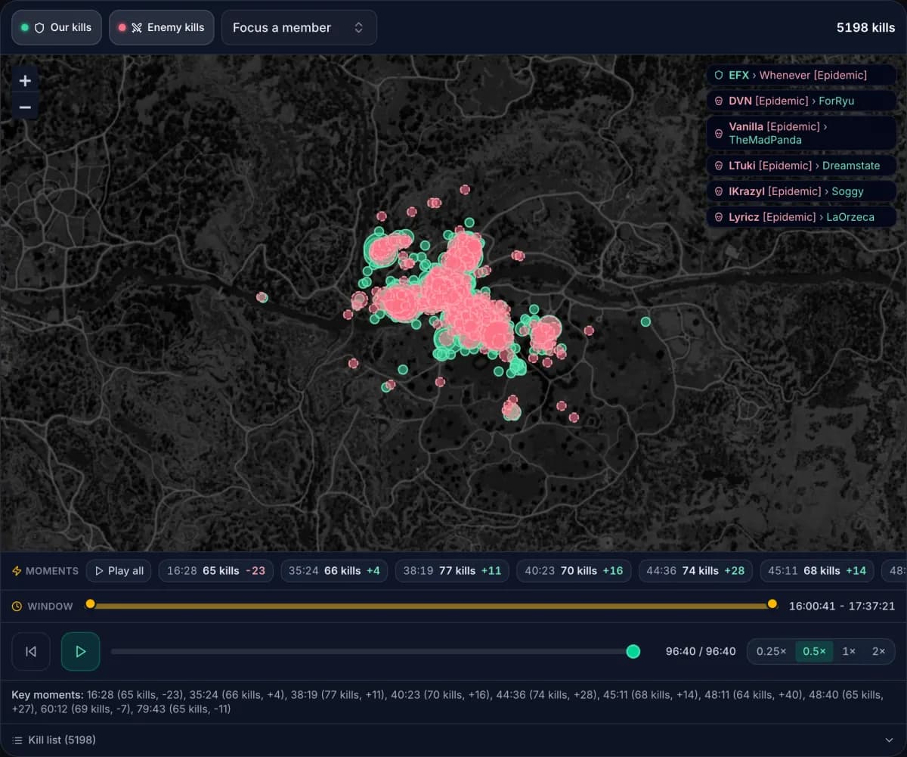This screenshot has height=757, width=907.
Task: Jump to the 44:36 74 kills moment
Action: (696, 571)
